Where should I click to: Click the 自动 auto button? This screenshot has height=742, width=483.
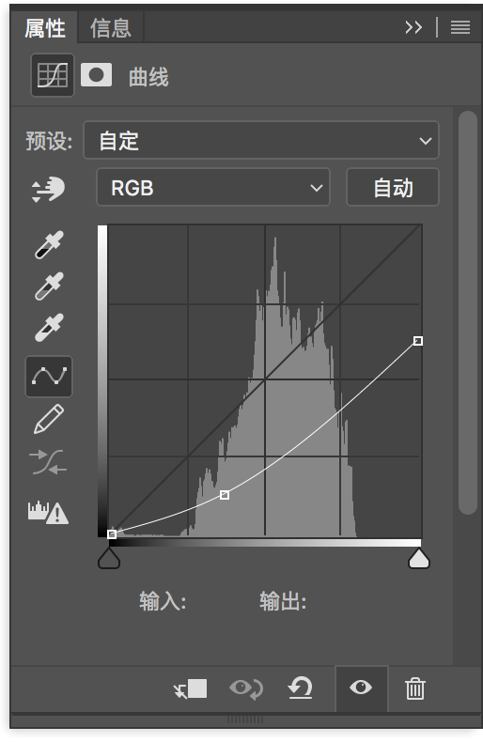[x=393, y=188]
